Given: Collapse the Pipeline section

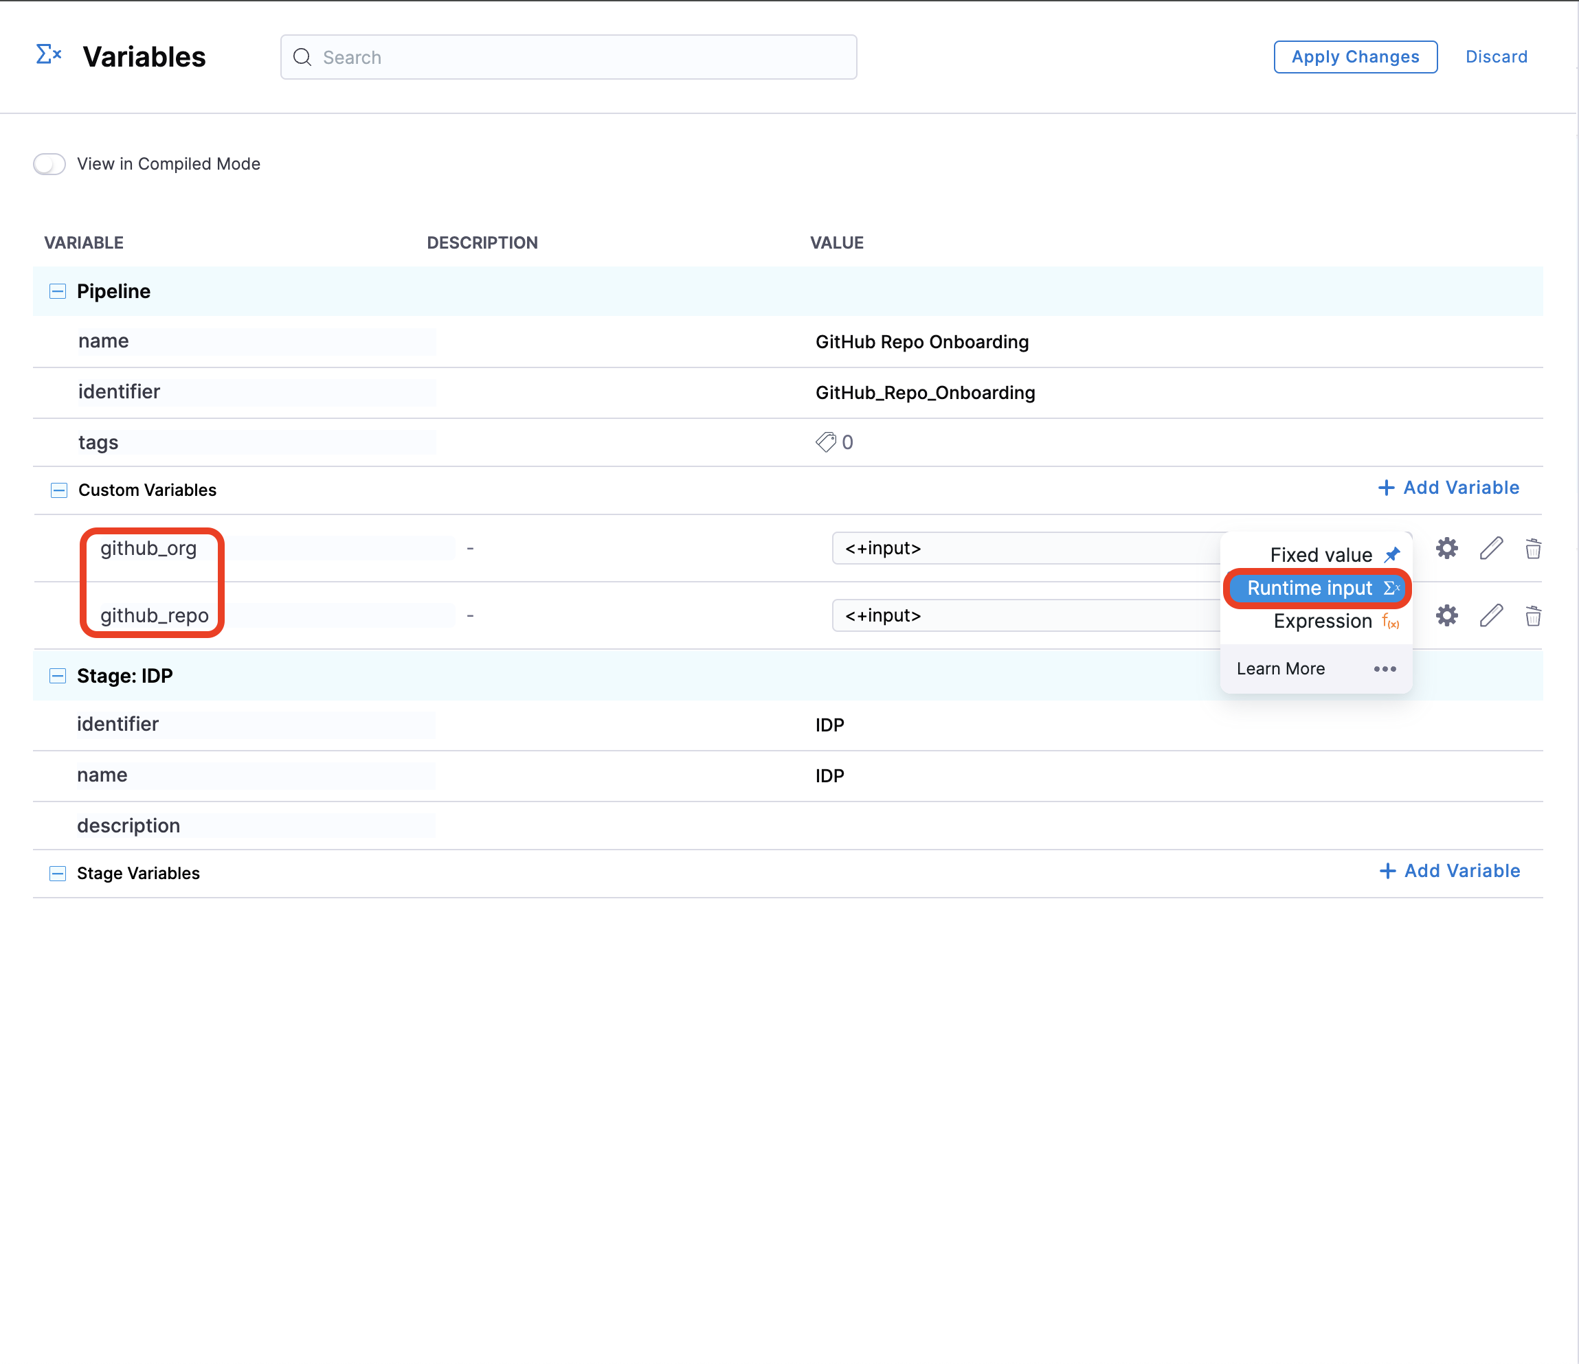Looking at the screenshot, I should [57, 291].
